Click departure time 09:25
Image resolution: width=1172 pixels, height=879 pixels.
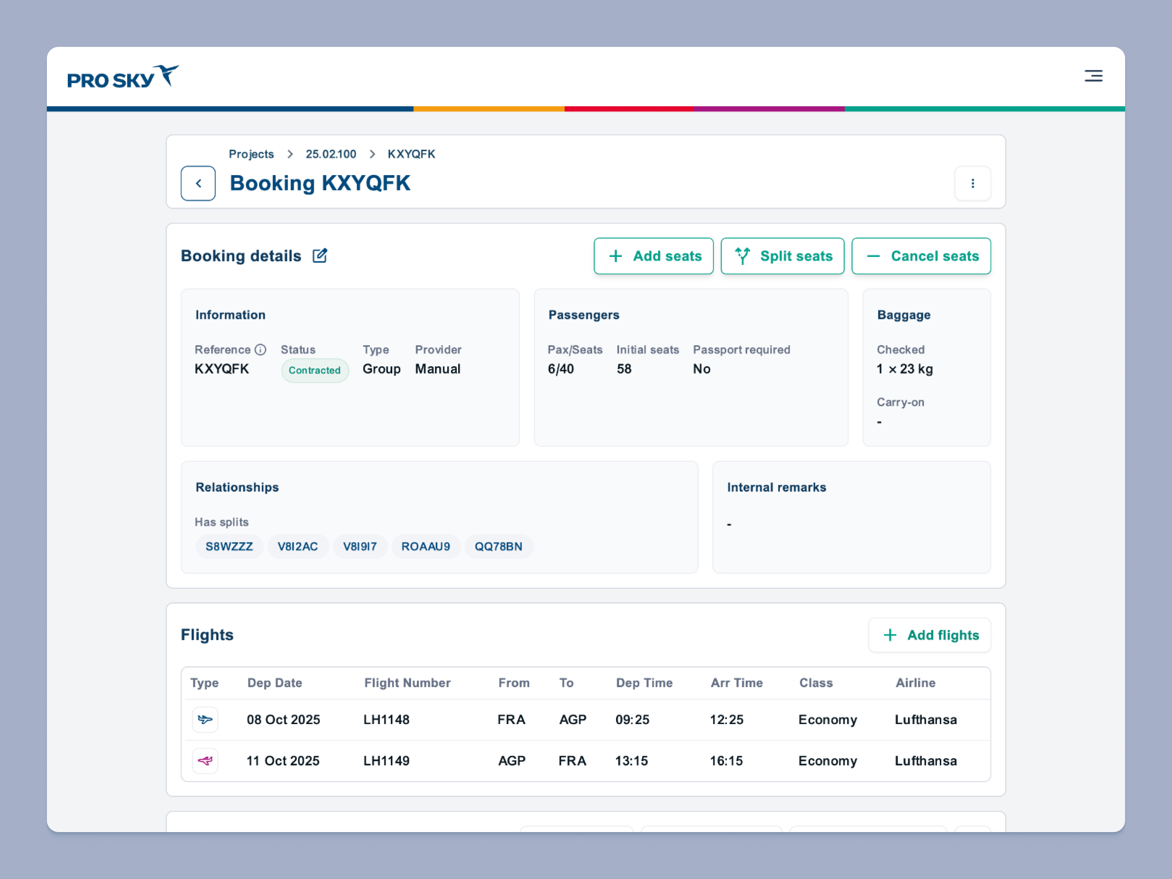pyautogui.click(x=632, y=720)
